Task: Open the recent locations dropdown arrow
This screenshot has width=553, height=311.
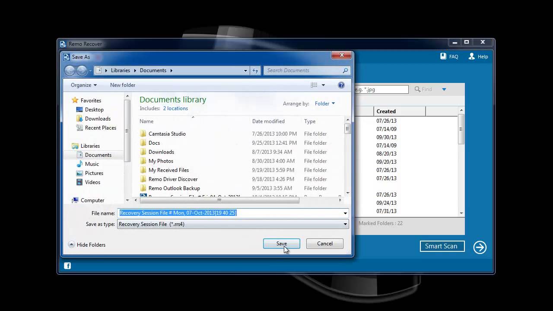Action: point(90,70)
